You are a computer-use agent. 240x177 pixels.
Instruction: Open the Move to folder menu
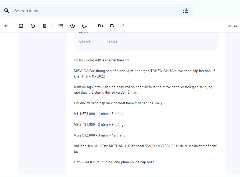pos(101,26)
